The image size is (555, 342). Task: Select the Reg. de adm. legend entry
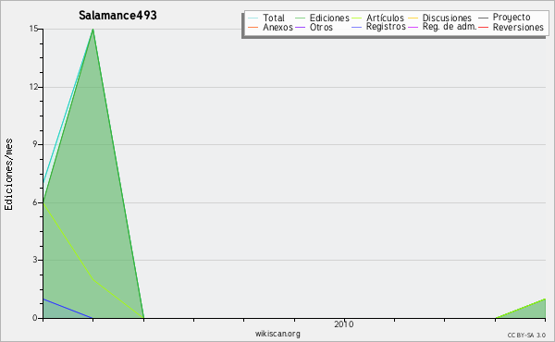click(450, 27)
